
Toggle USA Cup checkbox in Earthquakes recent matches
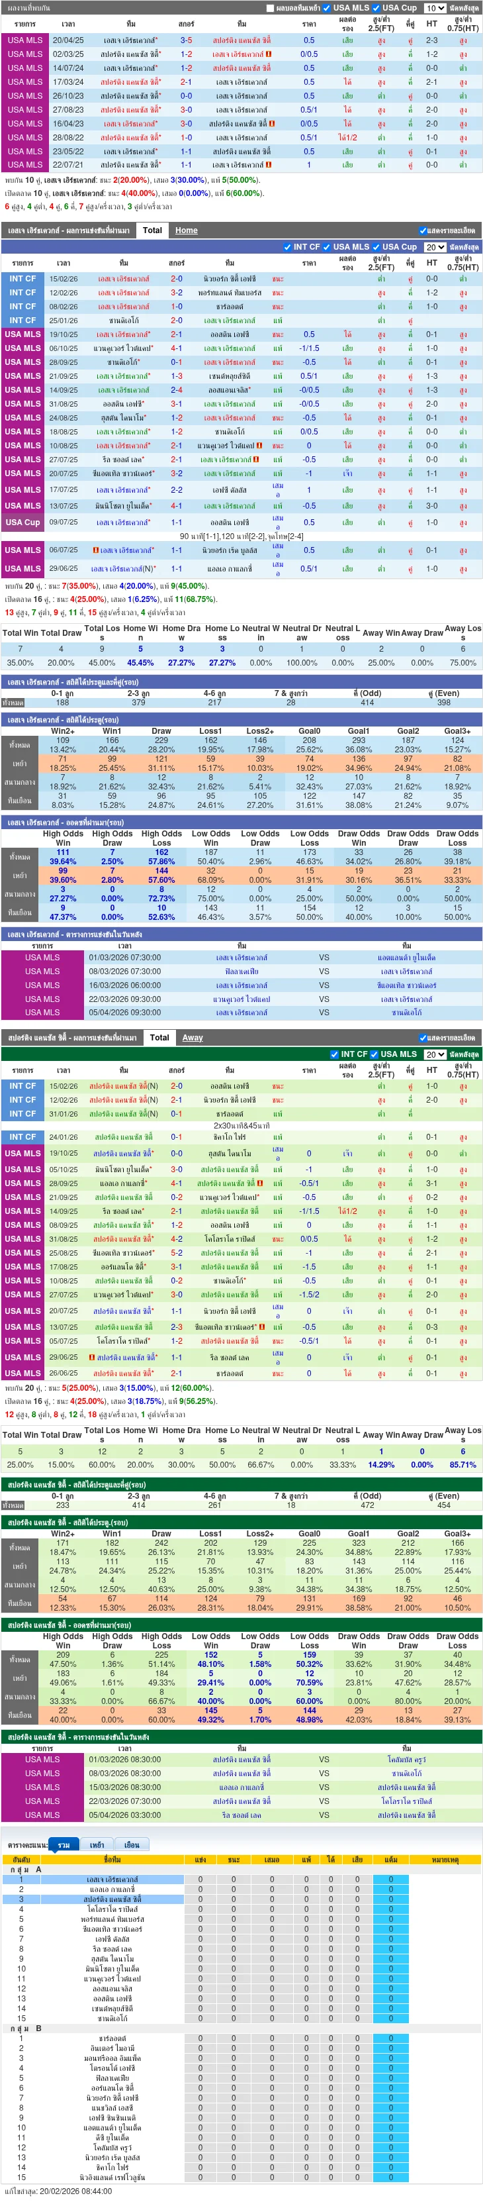pos(376,246)
